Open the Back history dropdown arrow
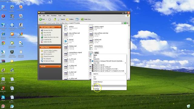 point(46,19)
